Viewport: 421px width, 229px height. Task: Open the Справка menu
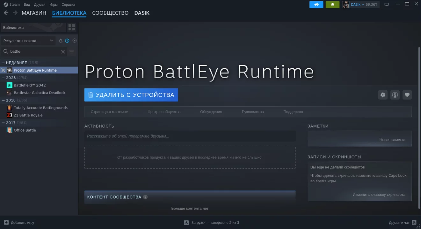[68, 4]
